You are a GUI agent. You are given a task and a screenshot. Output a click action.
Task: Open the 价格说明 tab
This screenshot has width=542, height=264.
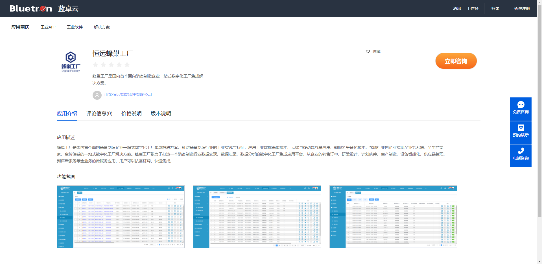pyautogui.click(x=132, y=114)
